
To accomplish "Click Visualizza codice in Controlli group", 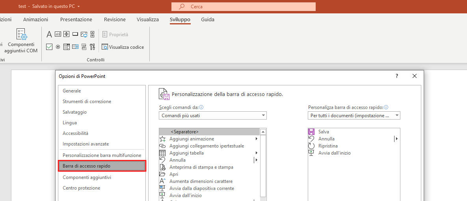I will [x=123, y=47].
